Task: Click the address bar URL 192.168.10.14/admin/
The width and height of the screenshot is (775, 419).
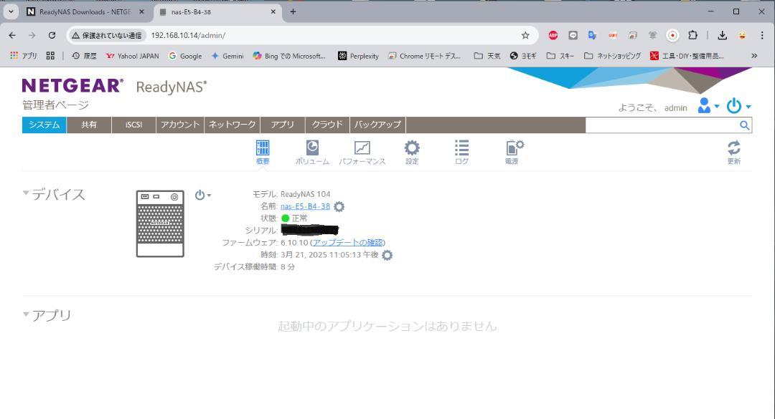Action: point(188,36)
